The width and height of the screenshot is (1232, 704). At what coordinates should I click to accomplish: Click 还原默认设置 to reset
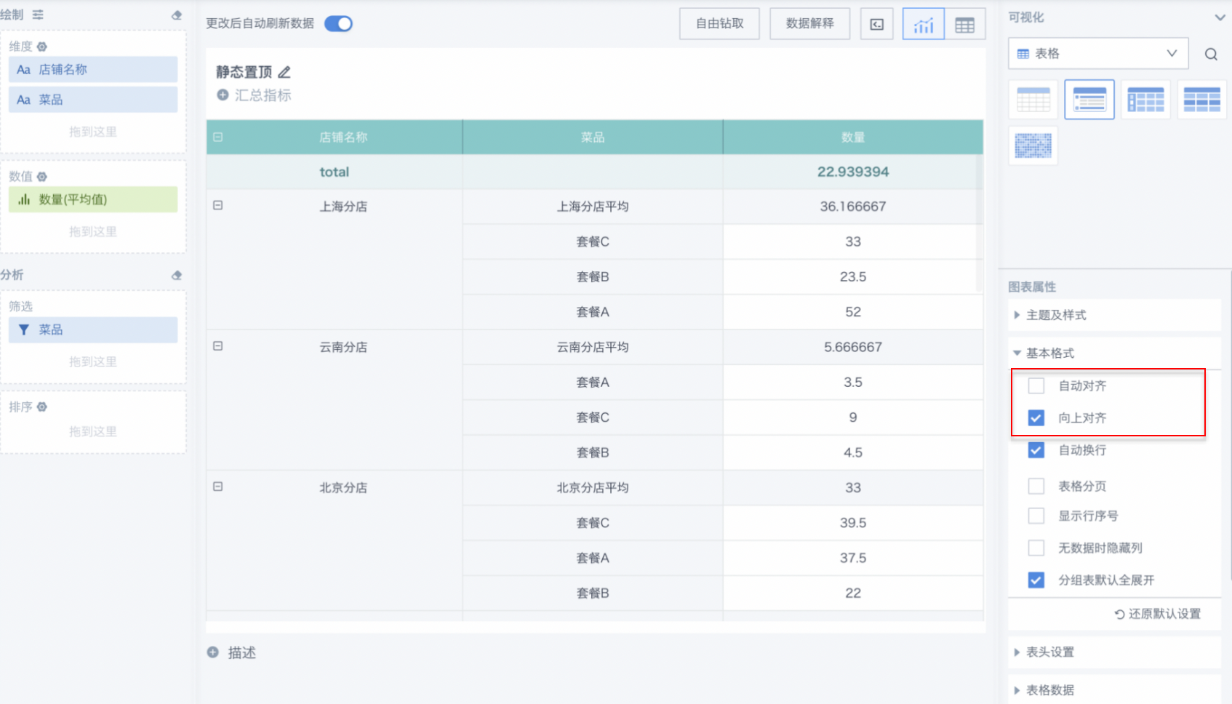pos(1158,614)
